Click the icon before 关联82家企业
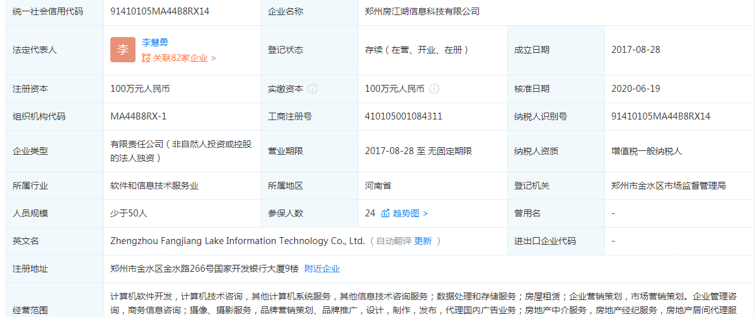 tap(146, 58)
